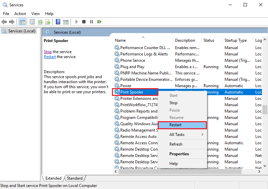Choose Properties in the context menu
Image resolution: width=268 pixels, height=189 pixels.
182,154
